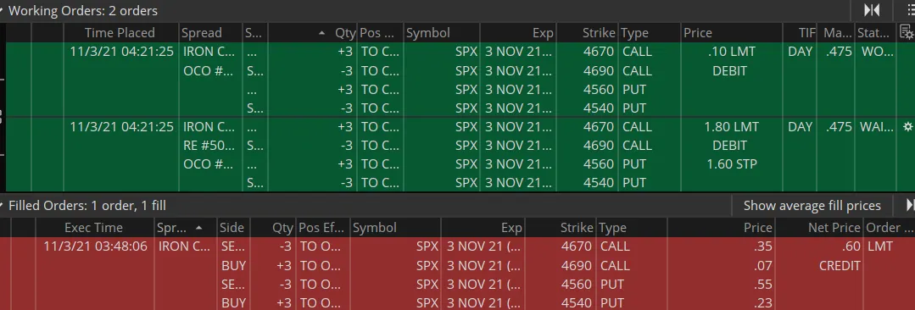Viewport: 915px width, 310px height.
Task: Select the 1.80 LMT price cell
Action: (x=731, y=126)
